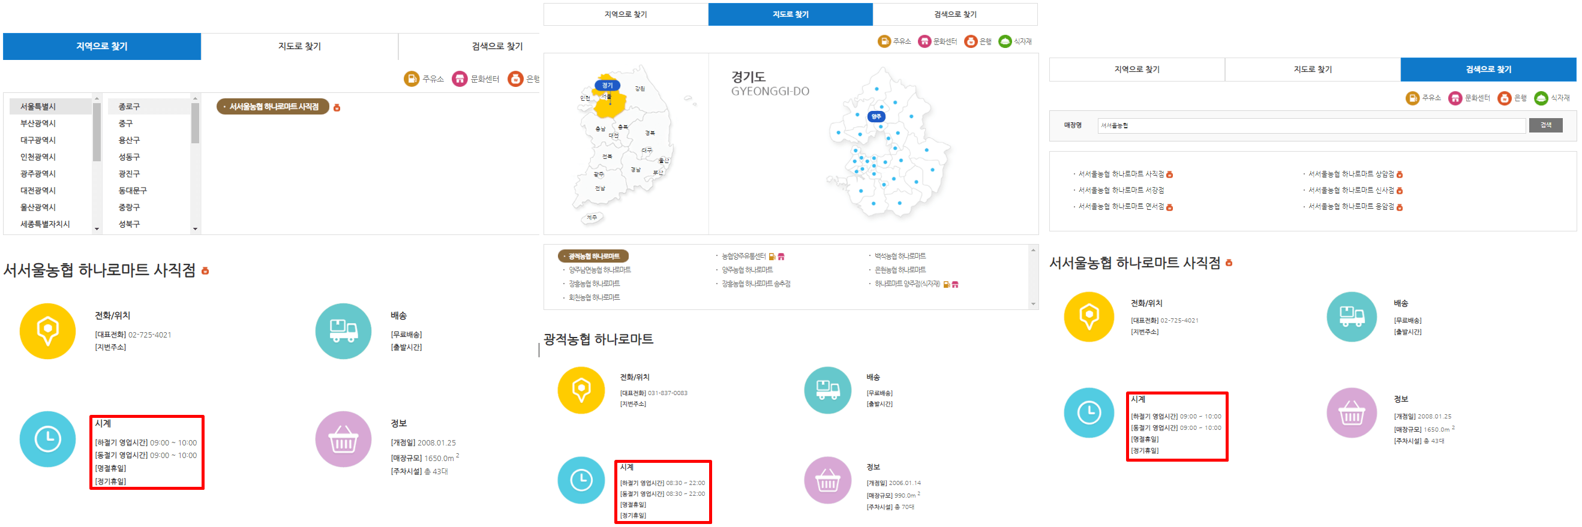Screen dimensions: 1582x527
Task: Click bank icon beside brown 서서울농협 사직점 pill
Action: (337, 107)
